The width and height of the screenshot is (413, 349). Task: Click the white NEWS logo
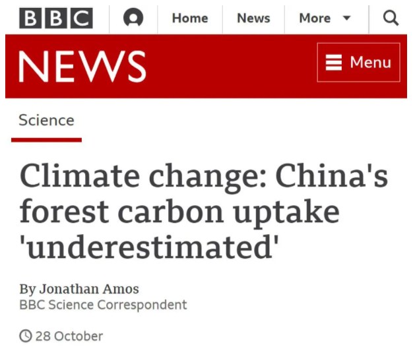tap(82, 66)
